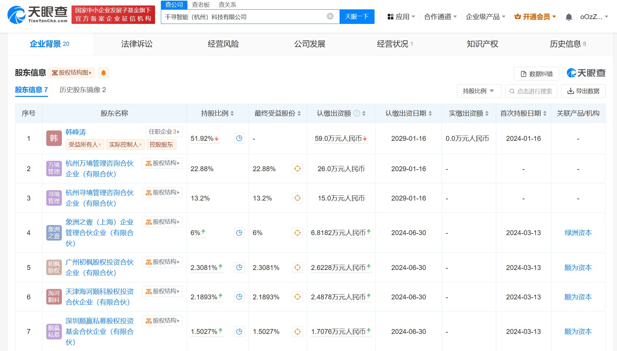
Task: Open pie chart icon for 天津海河顺科 row
Action: coord(239,297)
